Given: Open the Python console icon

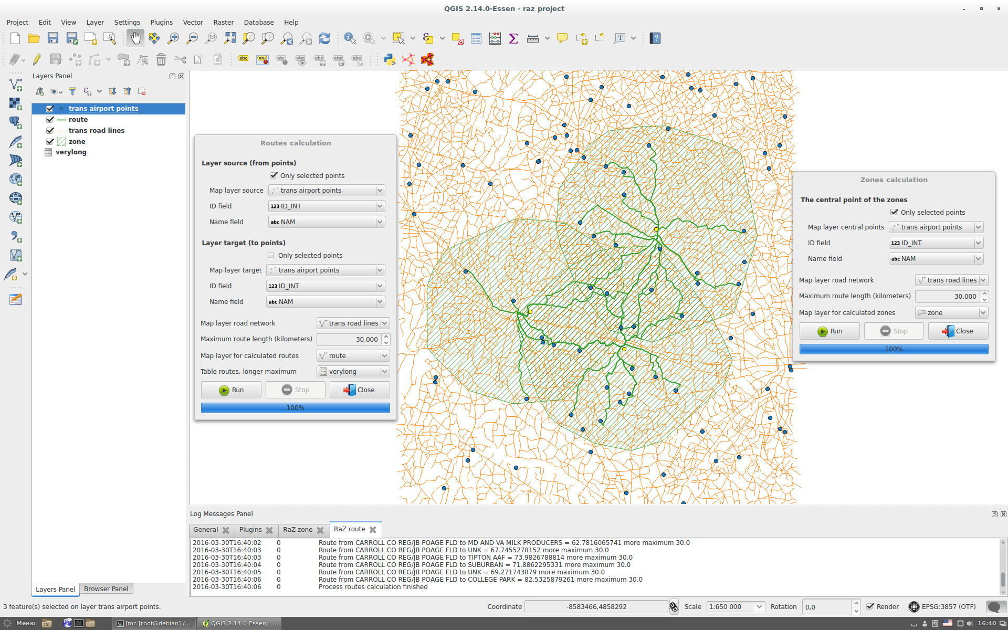Looking at the screenshot, I should coord(390,59).
